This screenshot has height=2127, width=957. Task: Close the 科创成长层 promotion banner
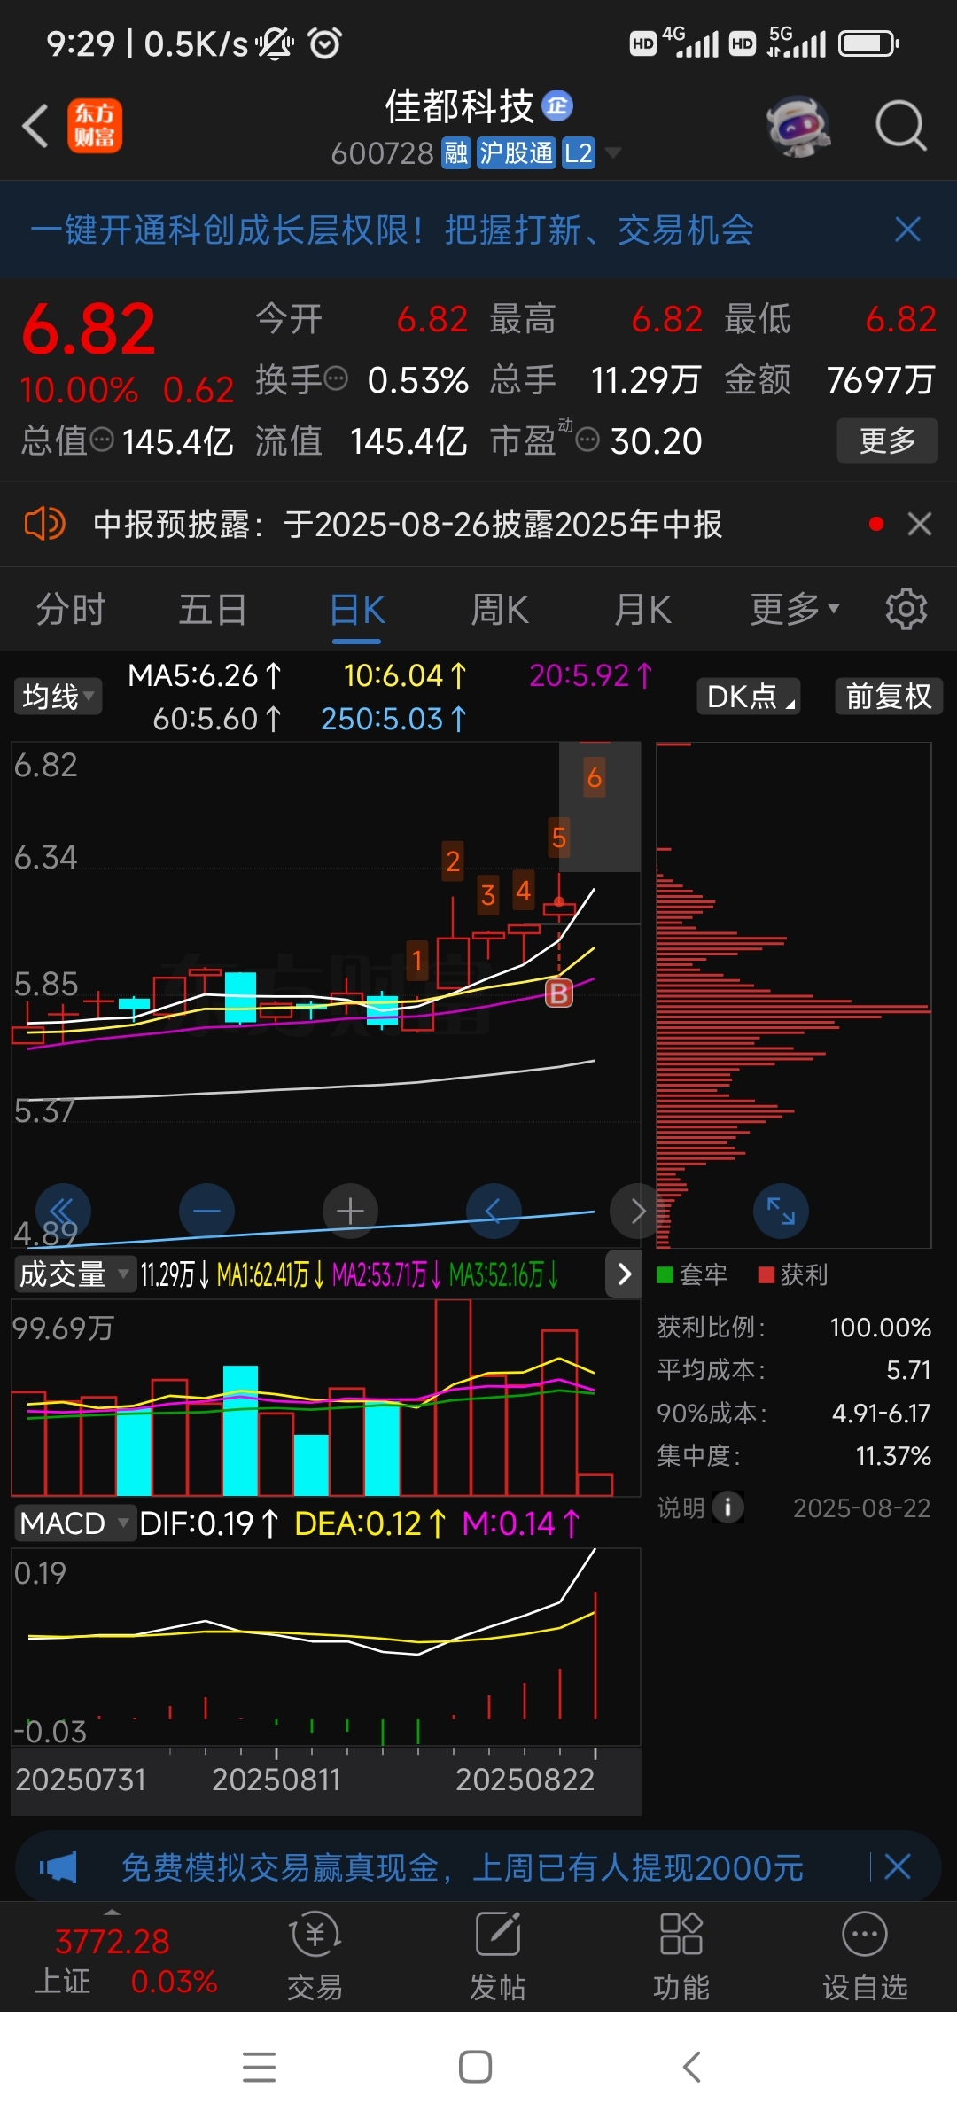pos(907,230)
